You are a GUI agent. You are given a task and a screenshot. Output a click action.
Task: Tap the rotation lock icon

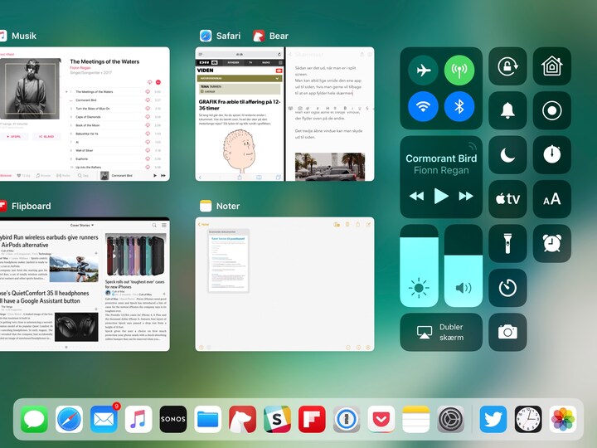(x=507, y=66)
